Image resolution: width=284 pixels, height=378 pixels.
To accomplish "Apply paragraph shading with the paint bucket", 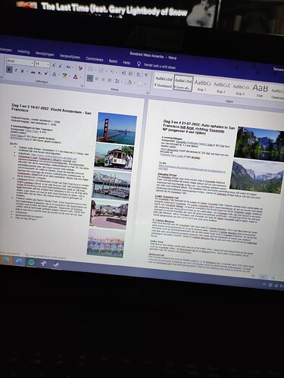I will 130,83.
